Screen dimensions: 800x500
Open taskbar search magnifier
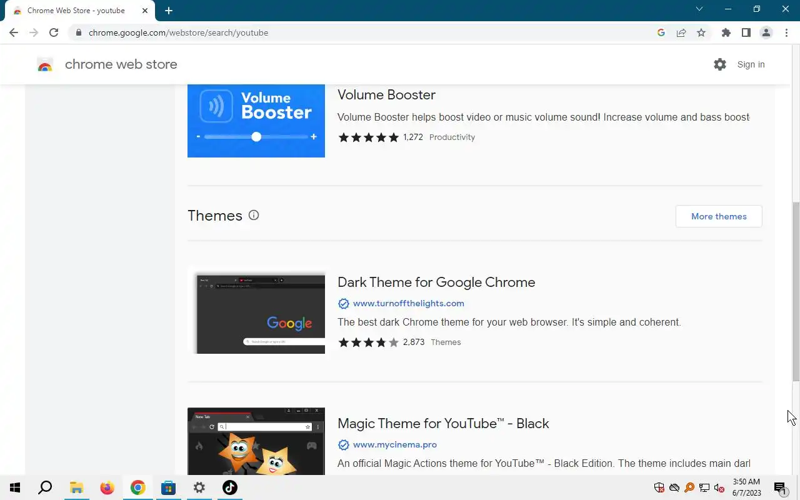pos(45,487)
